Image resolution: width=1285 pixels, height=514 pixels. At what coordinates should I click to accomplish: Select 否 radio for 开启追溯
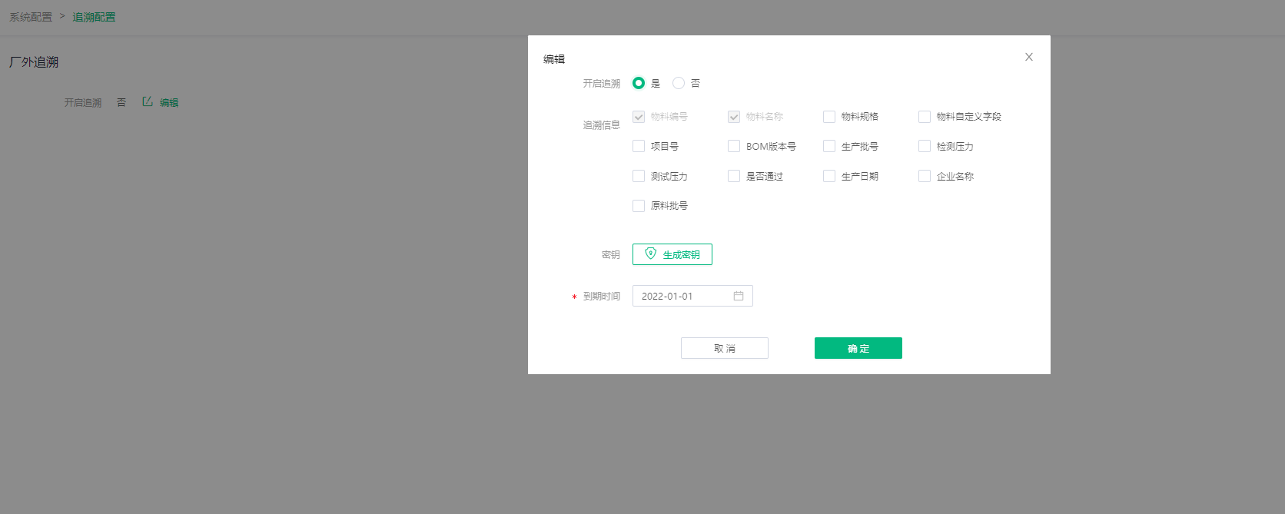click(x=679, y=83)
